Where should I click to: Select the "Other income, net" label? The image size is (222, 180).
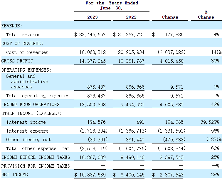pos(28,140)
